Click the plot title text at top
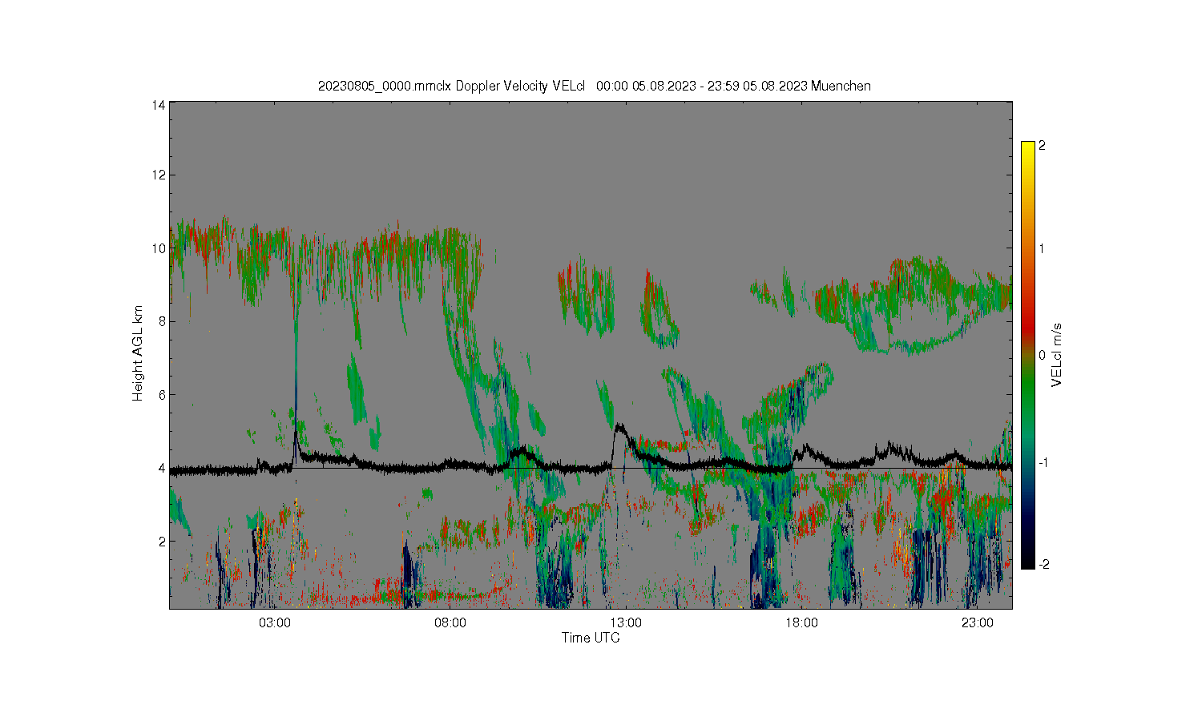The height and width of the screenshot is (721, 1202). click(594, 86)
